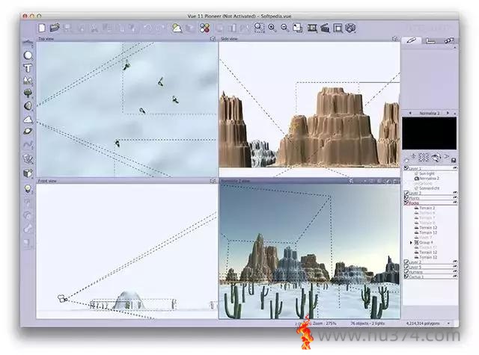Click the Zoom Out magnifier icon
The image size is (479, 355).
pos(284,28)
